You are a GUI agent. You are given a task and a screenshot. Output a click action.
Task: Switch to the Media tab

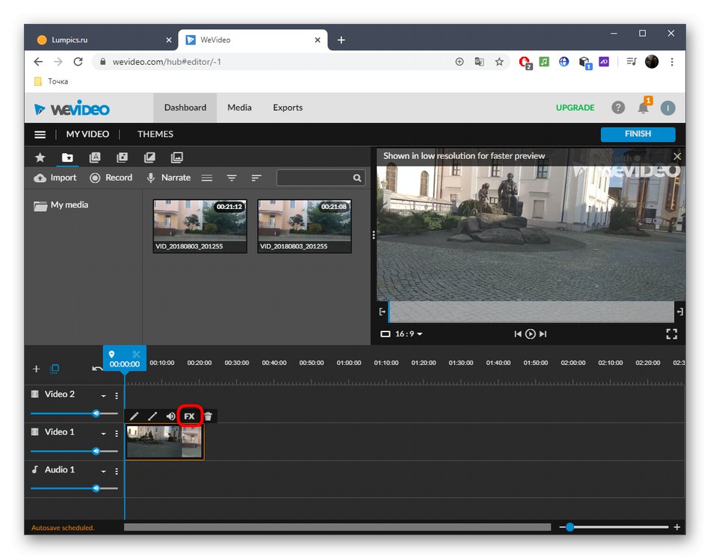239,107
